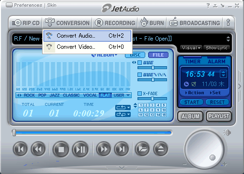The height and width of the screenshot is (174, 244).
Task: Adjust the BBE ViVA level slider
Action: coord(152,80)
